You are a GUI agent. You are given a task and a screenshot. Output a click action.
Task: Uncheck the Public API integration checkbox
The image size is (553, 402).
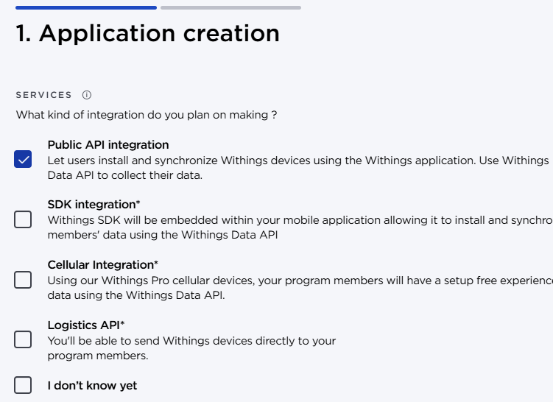click(23, 159)
